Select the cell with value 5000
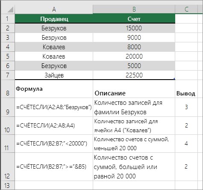The width and height of the screenshot is (203, 190). click(x=134, y=66)
